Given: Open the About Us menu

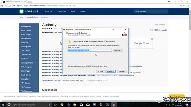Looking at the screenshot, I should 48,11.
